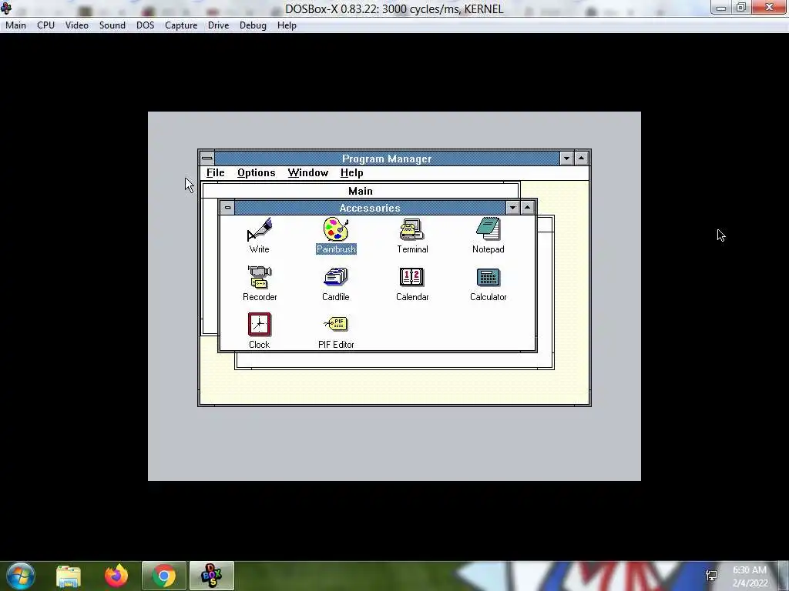Open DOSBox-X Sound menu
The width and height of the screenshot is (789, 591).
112,25
